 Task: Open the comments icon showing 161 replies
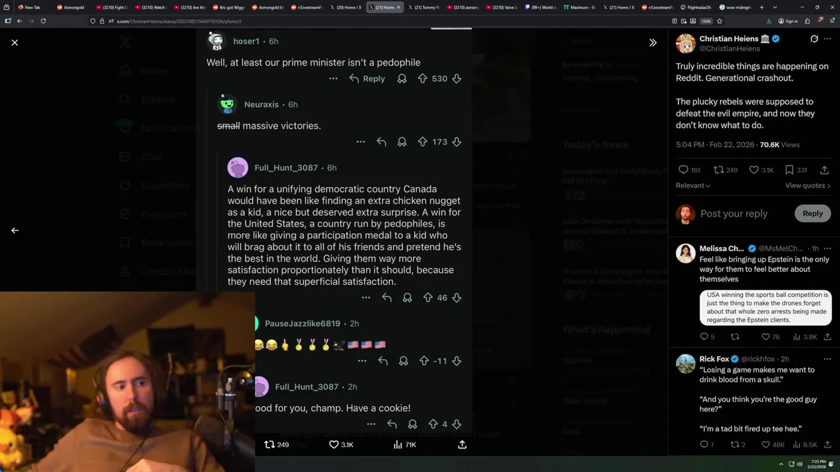coord(690,170)
